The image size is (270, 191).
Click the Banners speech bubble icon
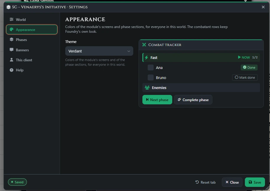pos(12,50)
